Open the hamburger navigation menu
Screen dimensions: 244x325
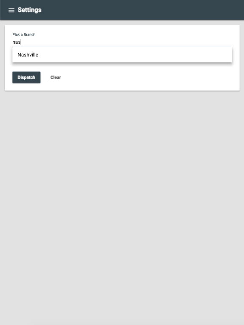pos(11,10)
